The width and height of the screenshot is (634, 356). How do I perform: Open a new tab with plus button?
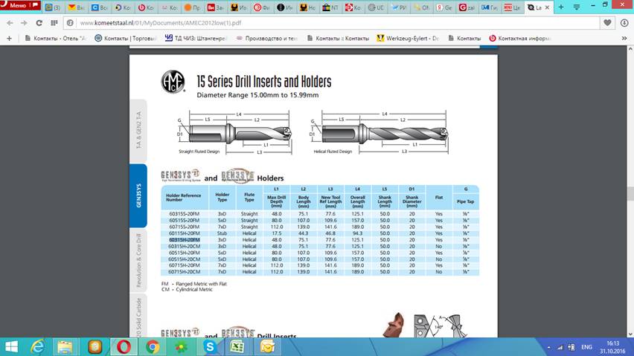561,7
